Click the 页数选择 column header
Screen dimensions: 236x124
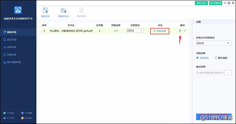pyautogui.click(x=116, y=25)
